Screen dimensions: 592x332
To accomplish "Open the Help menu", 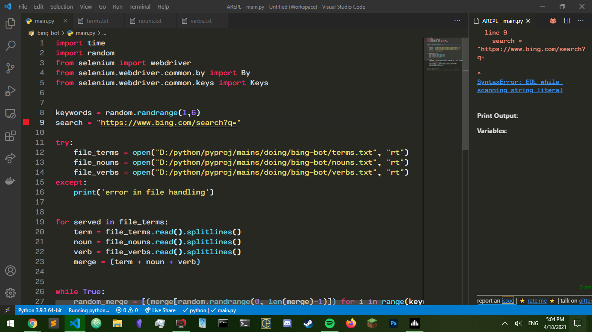I will (163, 6).
